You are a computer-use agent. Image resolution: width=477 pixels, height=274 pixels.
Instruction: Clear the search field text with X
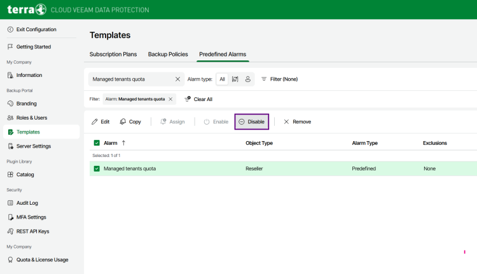[x=178, y=79]
